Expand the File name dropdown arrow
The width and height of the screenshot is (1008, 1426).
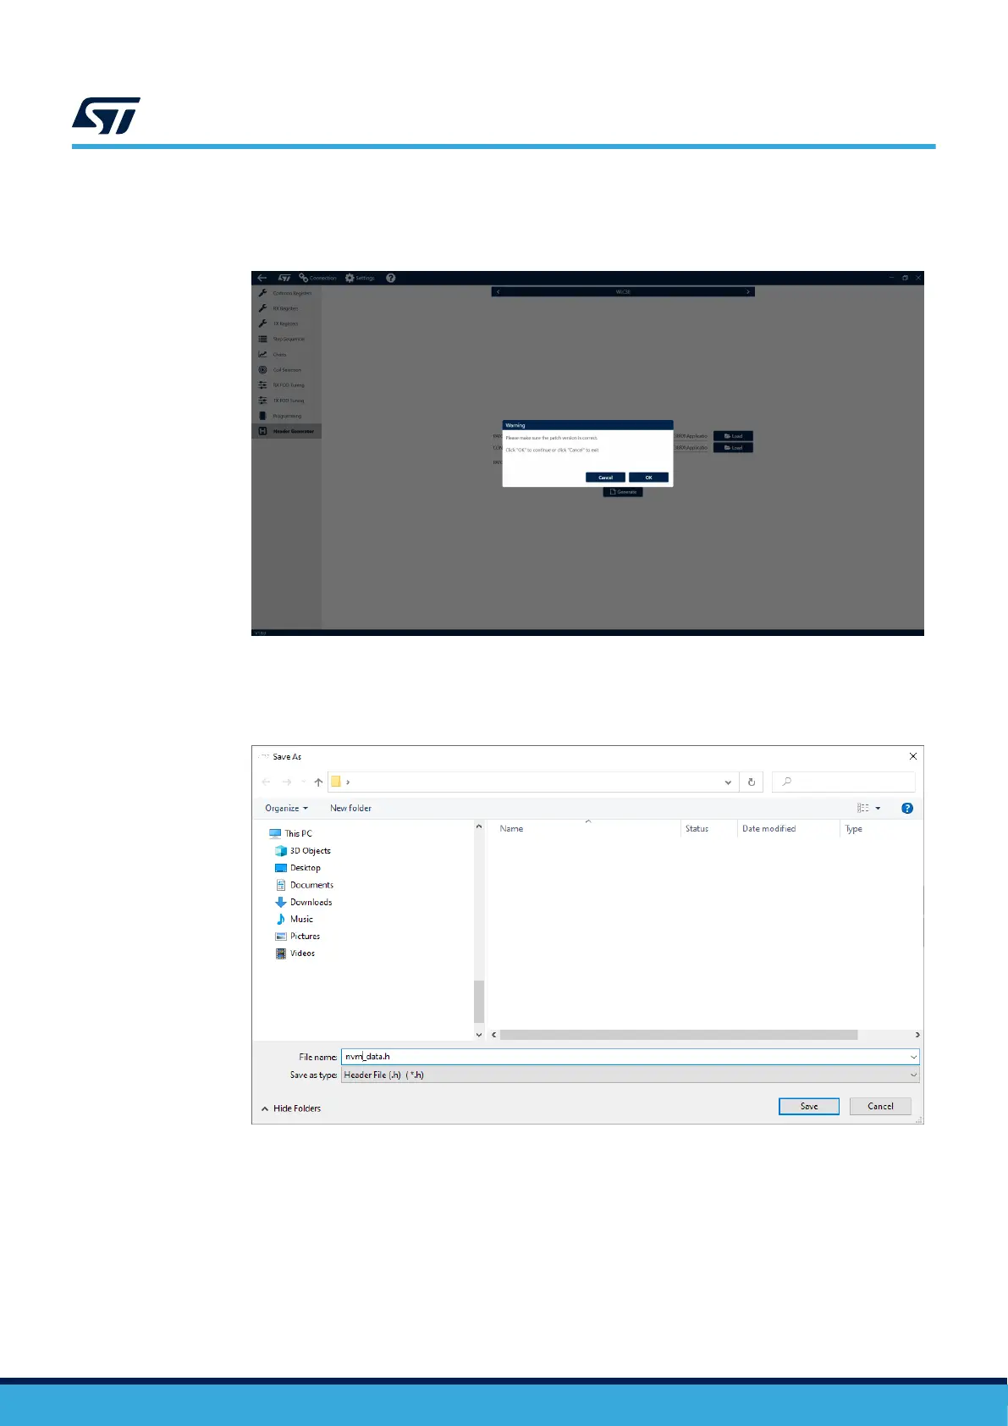pyautogui.click(x=914, y=1057)
